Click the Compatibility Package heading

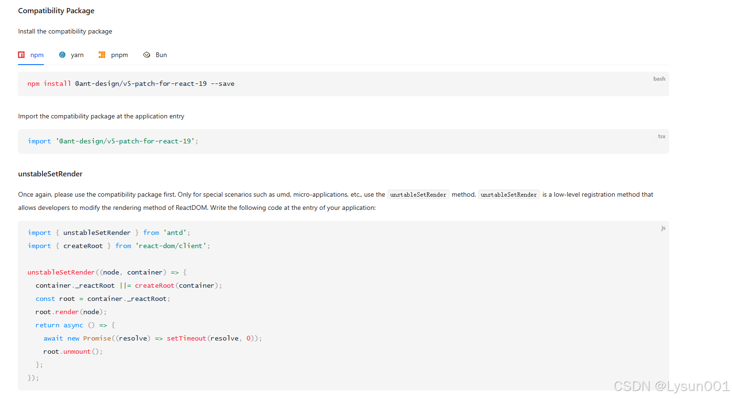pos(56,10)
